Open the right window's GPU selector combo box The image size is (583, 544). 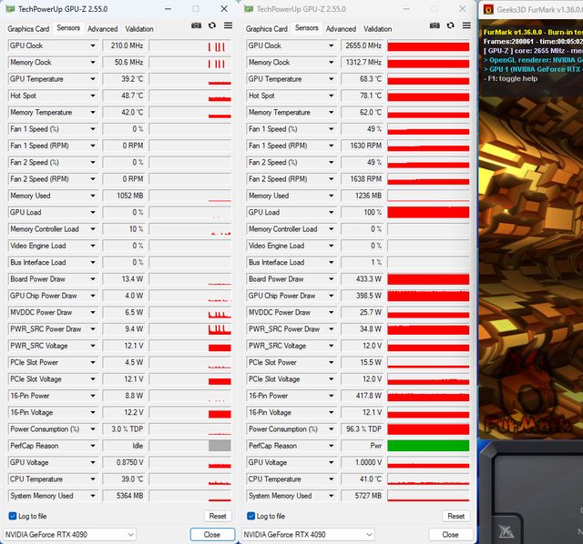pyautogui.click(x=309, y=535)
